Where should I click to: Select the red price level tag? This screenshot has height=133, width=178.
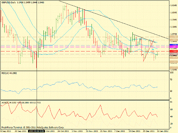pyautogui.click(x=173, y=51)
